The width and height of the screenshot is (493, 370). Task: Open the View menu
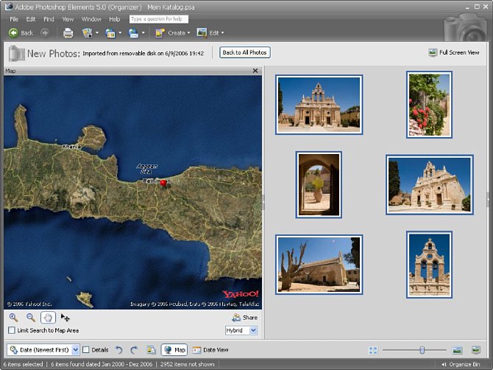(x=68, y=19)
